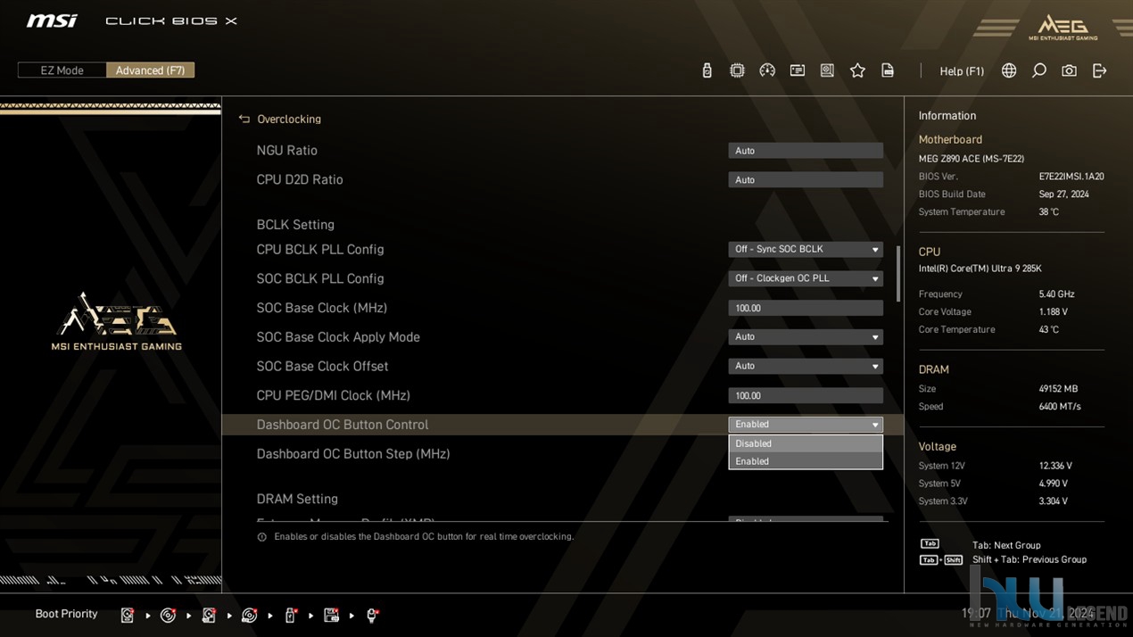The height and width of the screenshot is (637, 1133).
Task: Click the BCLK Setting section heading
Action: (295, 225)
